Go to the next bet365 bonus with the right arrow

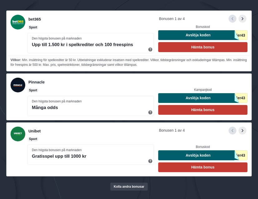[242, 19]
